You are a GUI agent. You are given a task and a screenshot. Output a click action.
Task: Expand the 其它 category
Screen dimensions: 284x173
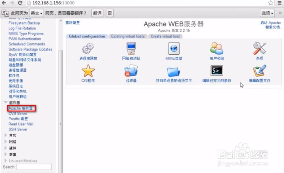pyautogui.click(x=6, y=135)
